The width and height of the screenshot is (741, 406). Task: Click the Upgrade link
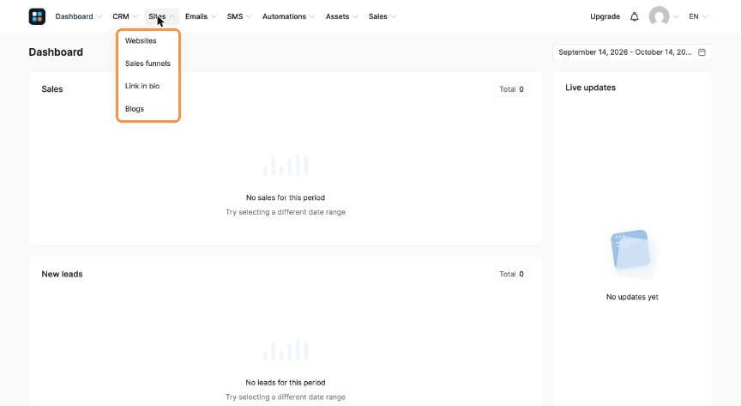tap(605, 16)
